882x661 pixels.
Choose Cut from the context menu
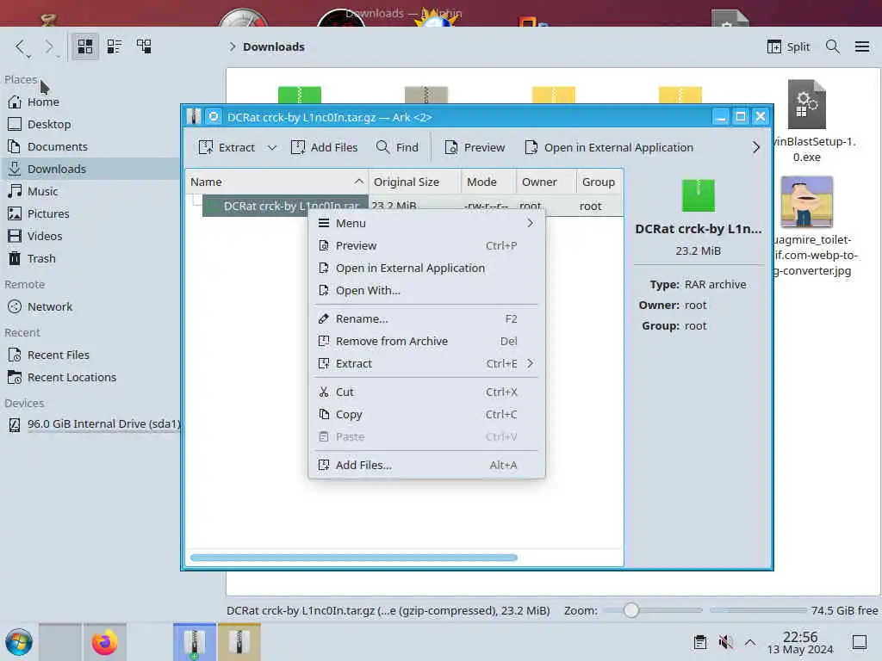(426, 392)
